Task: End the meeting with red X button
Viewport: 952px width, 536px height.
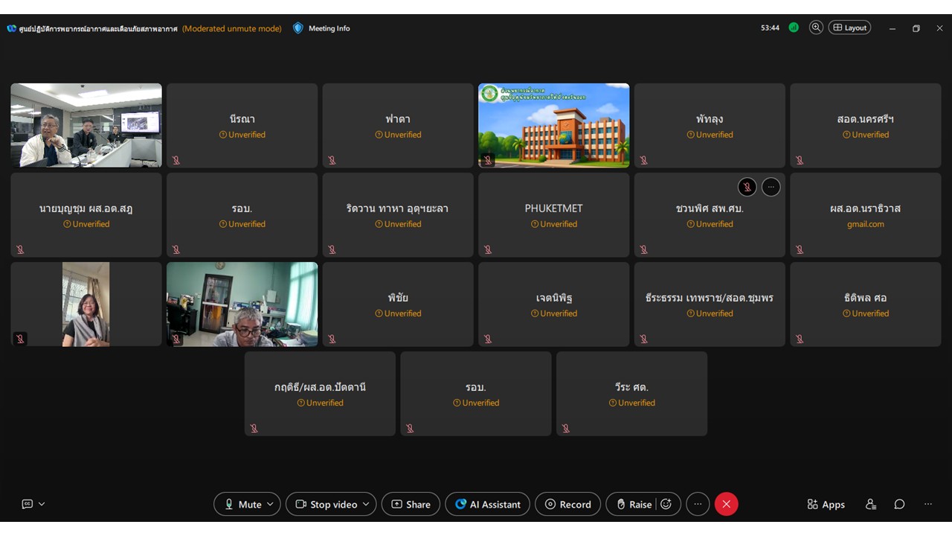Action: point(726,504)
